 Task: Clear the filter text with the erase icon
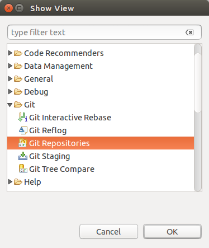click(x=189, y=32)
